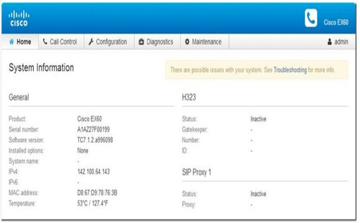Click the Gatekeeper label under H323
360x223 pixels.
195,130
